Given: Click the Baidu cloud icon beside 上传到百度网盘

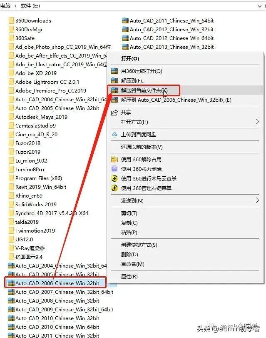Looking at the screenshot, I should click(114, 135).
